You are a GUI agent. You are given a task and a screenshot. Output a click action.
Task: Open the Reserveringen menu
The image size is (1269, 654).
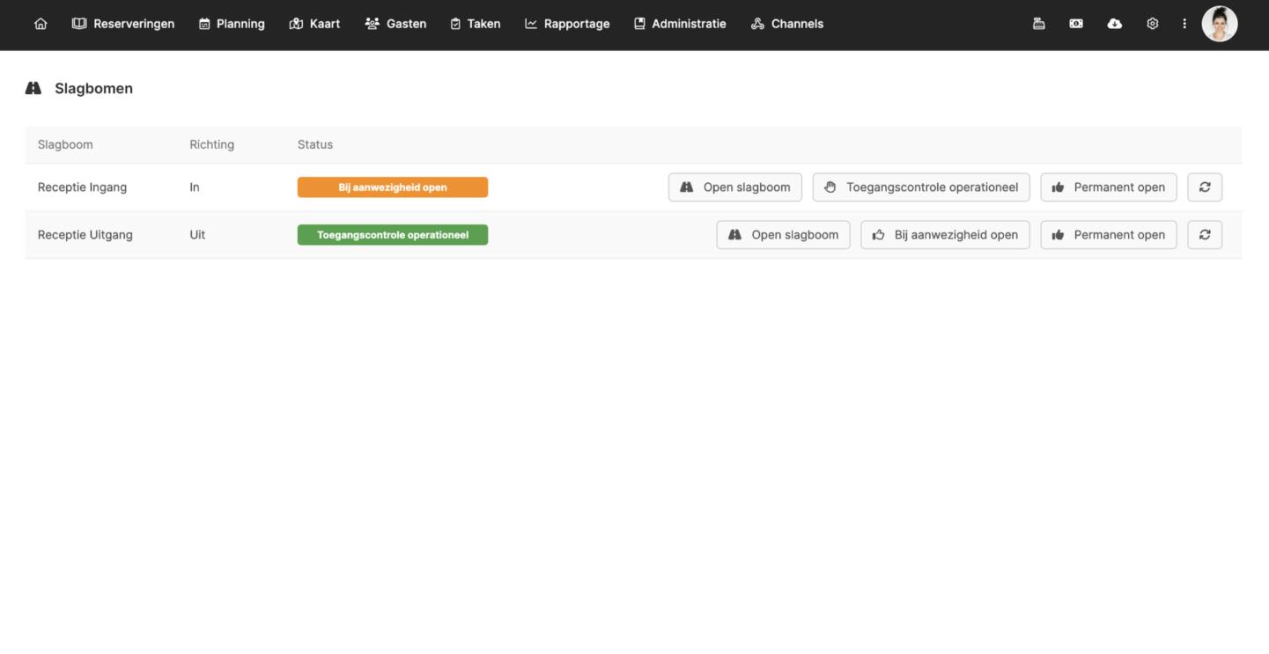(x=123, y=24)
